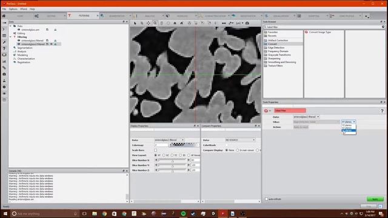This screenshot has width=388, height=218.
Task: Select YZ view layout radio button
Action: tap(172, 155)
